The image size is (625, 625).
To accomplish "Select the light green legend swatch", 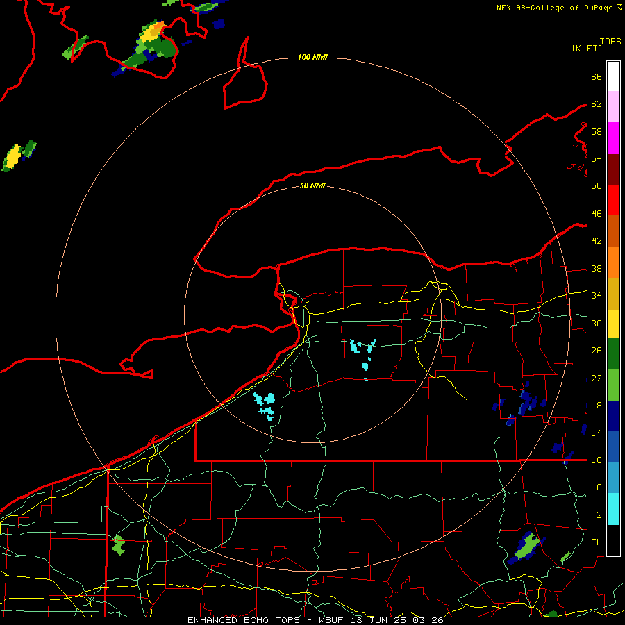I will (613, 385).
